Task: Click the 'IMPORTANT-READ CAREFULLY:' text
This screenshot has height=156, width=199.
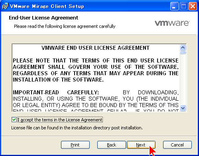Action: [x=56, y=92]
